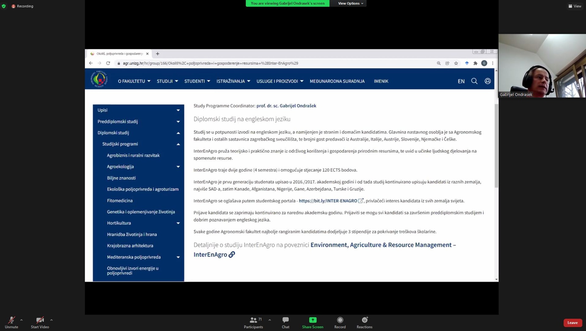Image resolution: width=586 pixels, height=331 pixels.
Task: Click the green encryption shield icon
Action: coord(4,6)
